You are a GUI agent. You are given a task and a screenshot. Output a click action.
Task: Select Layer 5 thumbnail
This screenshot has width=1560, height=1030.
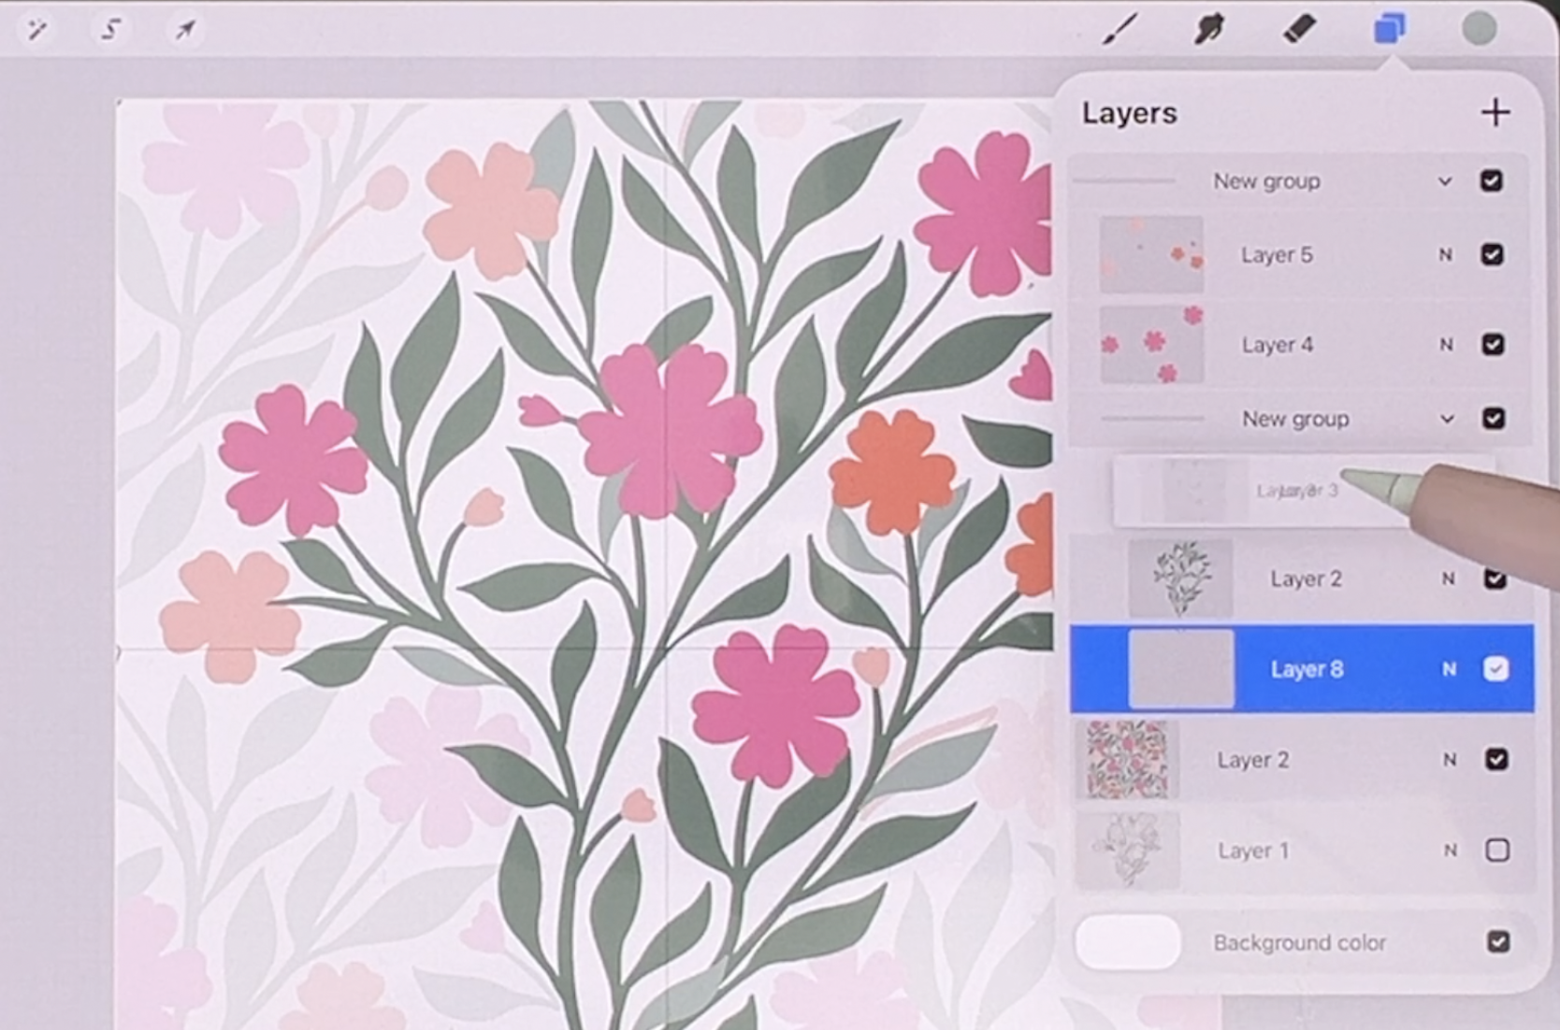click(x=1151, y=254)
